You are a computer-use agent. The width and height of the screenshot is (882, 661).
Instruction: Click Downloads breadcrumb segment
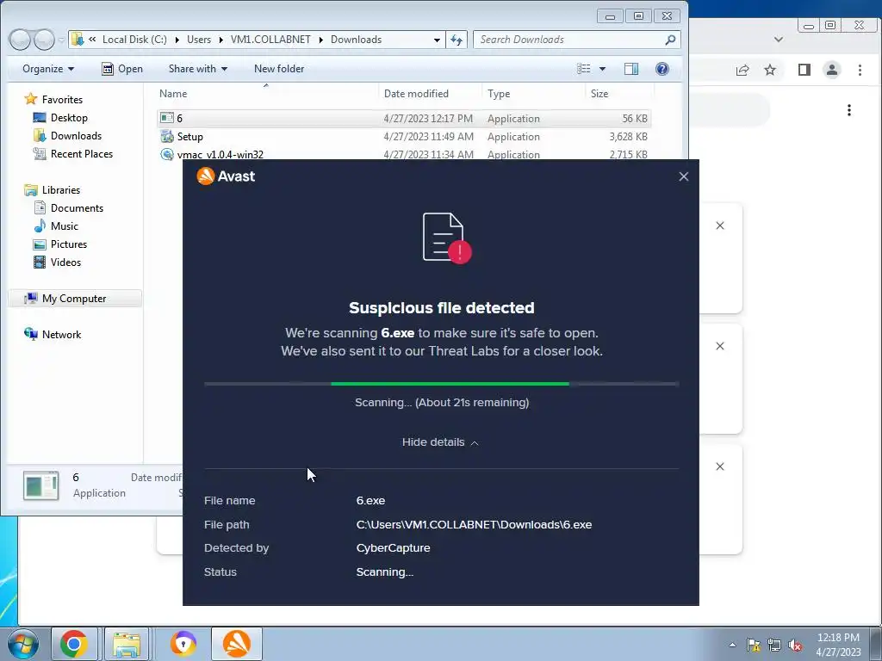click(356, 40)
